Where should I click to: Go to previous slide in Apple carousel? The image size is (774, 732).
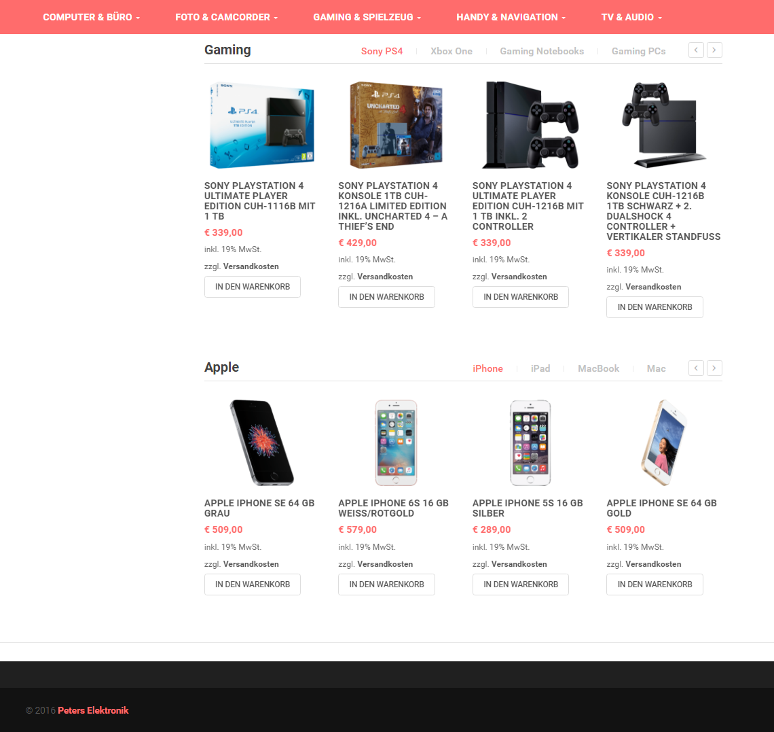point(696,368)
